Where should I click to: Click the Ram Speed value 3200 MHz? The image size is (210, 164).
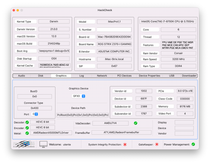(178, 59)
